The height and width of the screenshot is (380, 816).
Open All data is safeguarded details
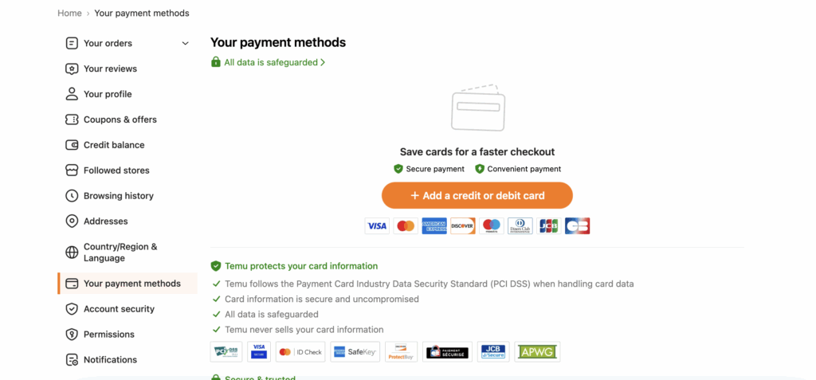pyautogui.click(x=270, y=62)
